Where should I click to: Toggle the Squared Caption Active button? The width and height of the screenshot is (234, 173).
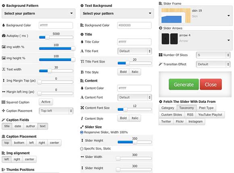pos(46,102)
